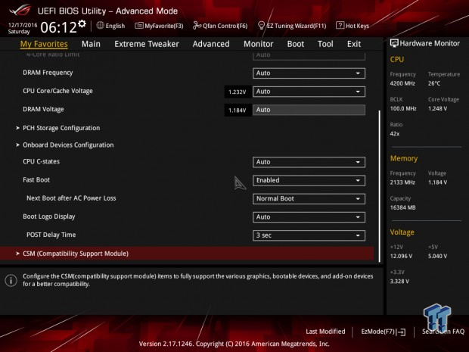Open Boot Logo Display dropdown
The image size is (469, 352).
point(309,217)
